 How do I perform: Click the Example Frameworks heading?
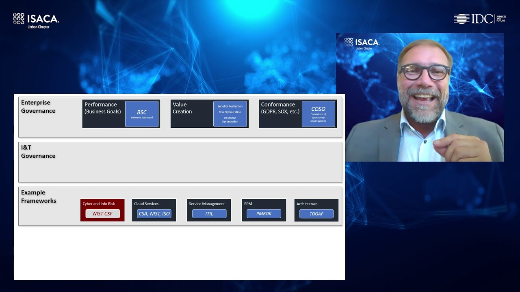click(39, 197)
